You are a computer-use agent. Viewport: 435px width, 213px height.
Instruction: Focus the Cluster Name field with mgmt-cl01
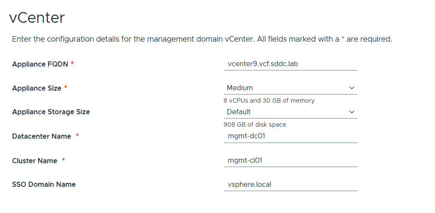click(x=290, y=161)
